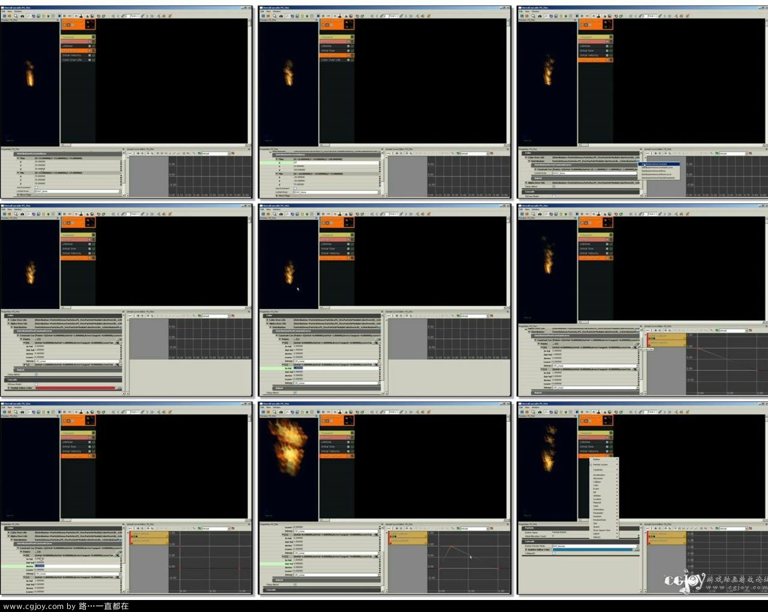Collapse the Points array in the red swatch frame
This screenshot has height=612, width=768.
pos(21,339)
